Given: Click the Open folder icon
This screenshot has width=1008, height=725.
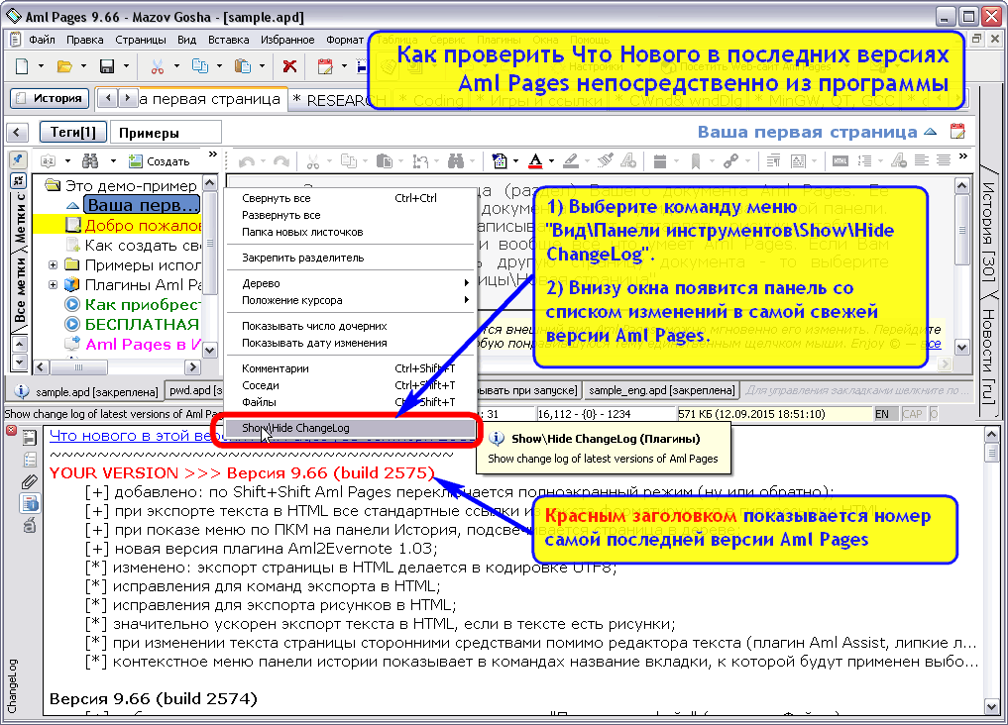Looking at the screenshot, I should 64,66.
